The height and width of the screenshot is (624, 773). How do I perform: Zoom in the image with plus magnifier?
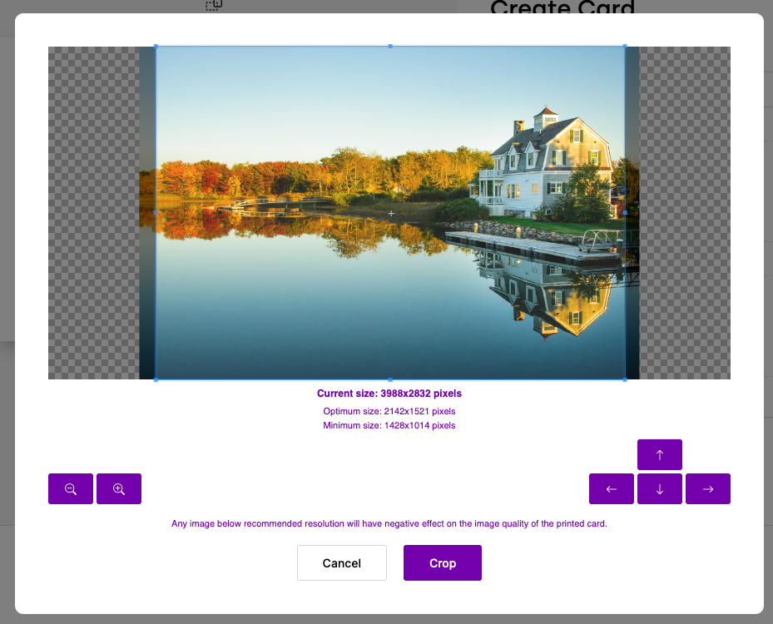(119, 488)
